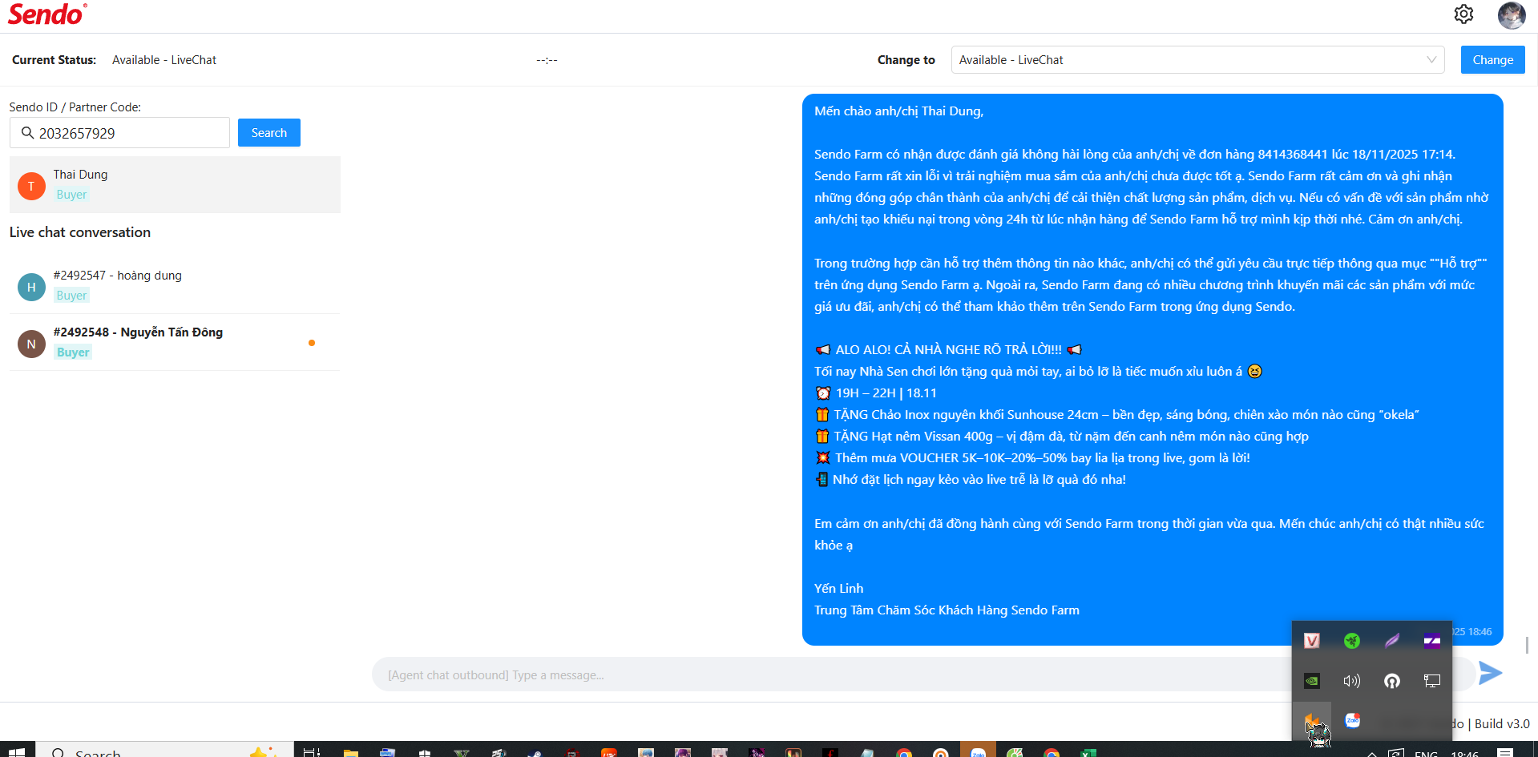Screen dimensions: 1538x757
Task: Click the 'Yến Linh' signature
Action: pyautogui.click(x=839, y=589)
